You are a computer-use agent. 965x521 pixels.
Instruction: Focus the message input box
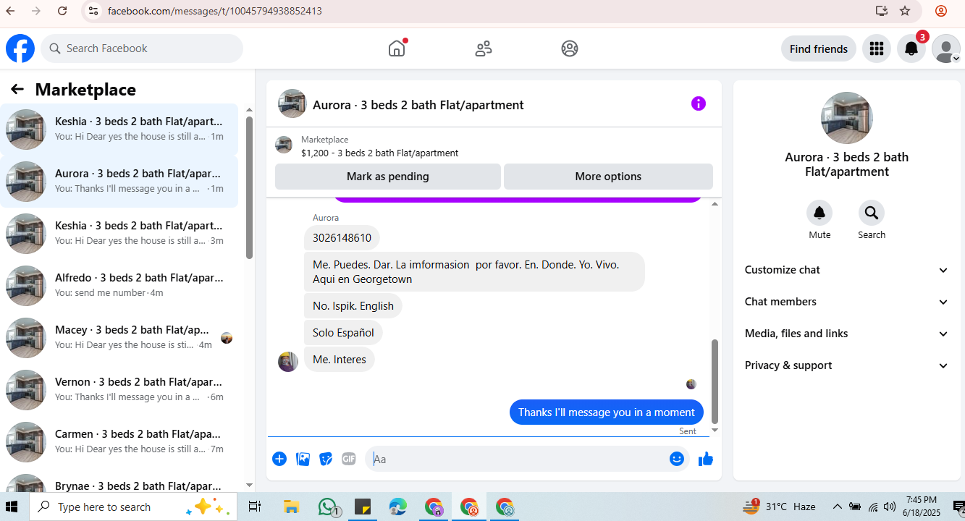click(x=517, y=459)
